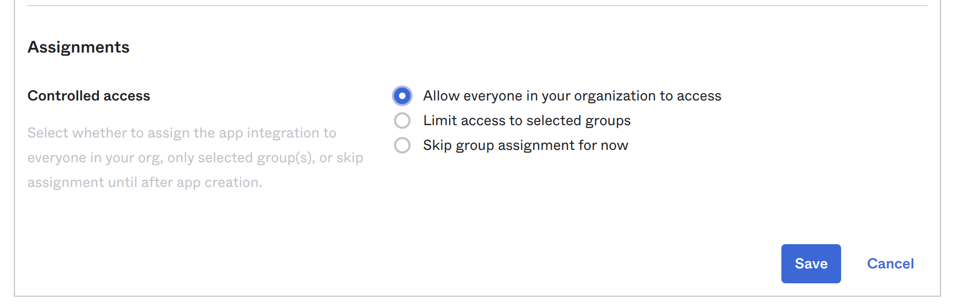Click the label text "Skip group assignment for now"

[525, 145]
